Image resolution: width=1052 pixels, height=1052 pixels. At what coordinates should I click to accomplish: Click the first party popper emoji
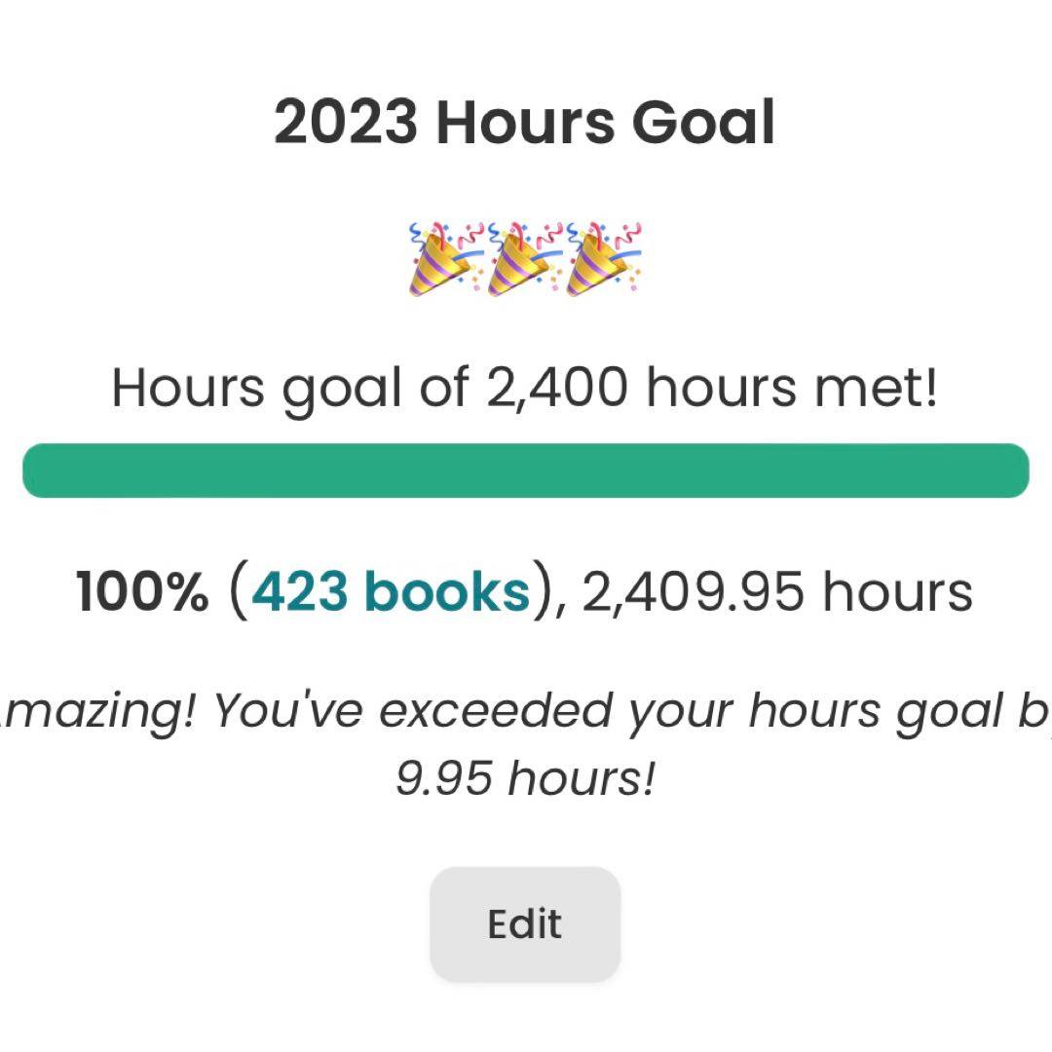point(446,258)
